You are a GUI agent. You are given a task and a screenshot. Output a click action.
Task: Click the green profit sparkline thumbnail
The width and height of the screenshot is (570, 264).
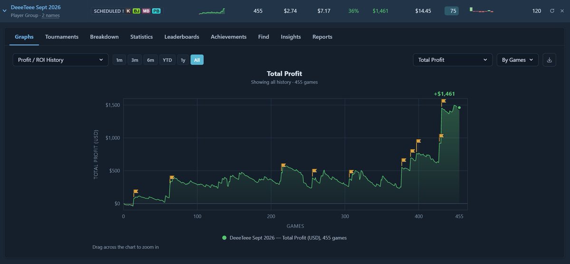212,11
